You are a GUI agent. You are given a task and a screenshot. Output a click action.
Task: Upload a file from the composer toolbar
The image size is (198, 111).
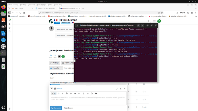83,93
